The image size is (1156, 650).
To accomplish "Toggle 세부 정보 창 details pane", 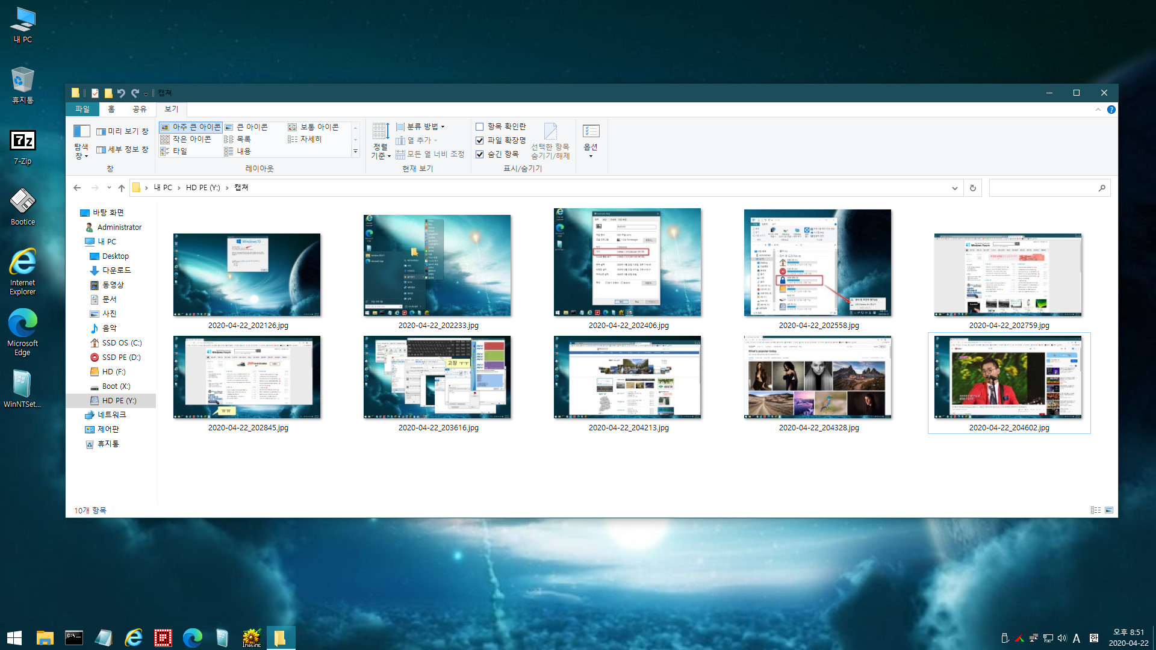I will [x=122, y=149].
